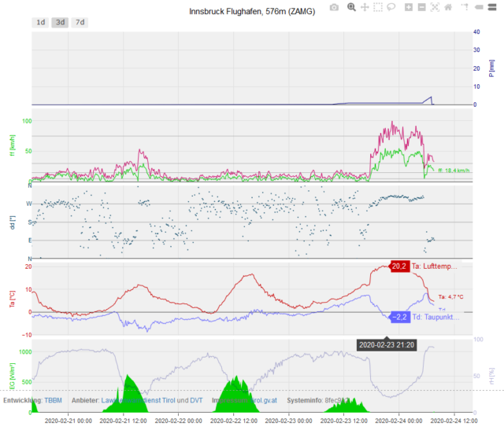Viewport: 504px width, 441px height.
Task: Click the red 20,2 Lufttemperatur hover label
Action: [398, 266]
